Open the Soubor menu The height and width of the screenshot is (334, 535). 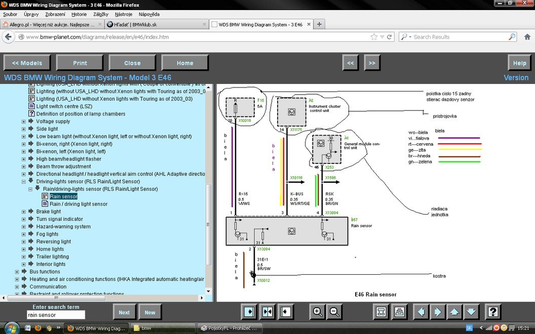tap(10, 14)
